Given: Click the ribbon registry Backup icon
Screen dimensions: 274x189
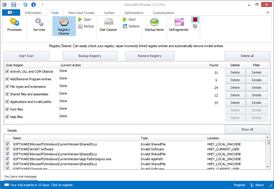Looking at the screenshot, I should [x=80, y=26].
